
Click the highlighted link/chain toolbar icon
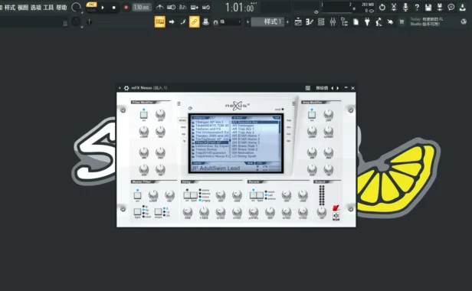[x=195, y=22]
